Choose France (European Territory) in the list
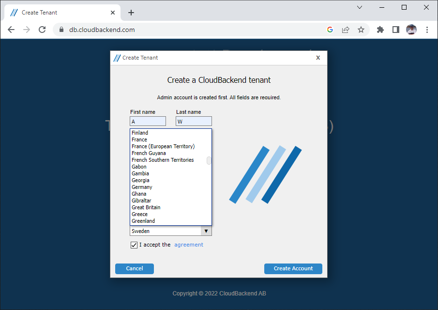 click(x=169, y=146)
